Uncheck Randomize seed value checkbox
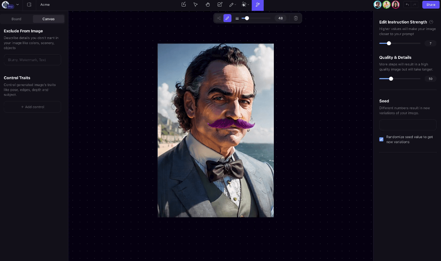Image resolution: width=441 pixels, height=261 pixels. pyautogui.click(x=382, y=139)
